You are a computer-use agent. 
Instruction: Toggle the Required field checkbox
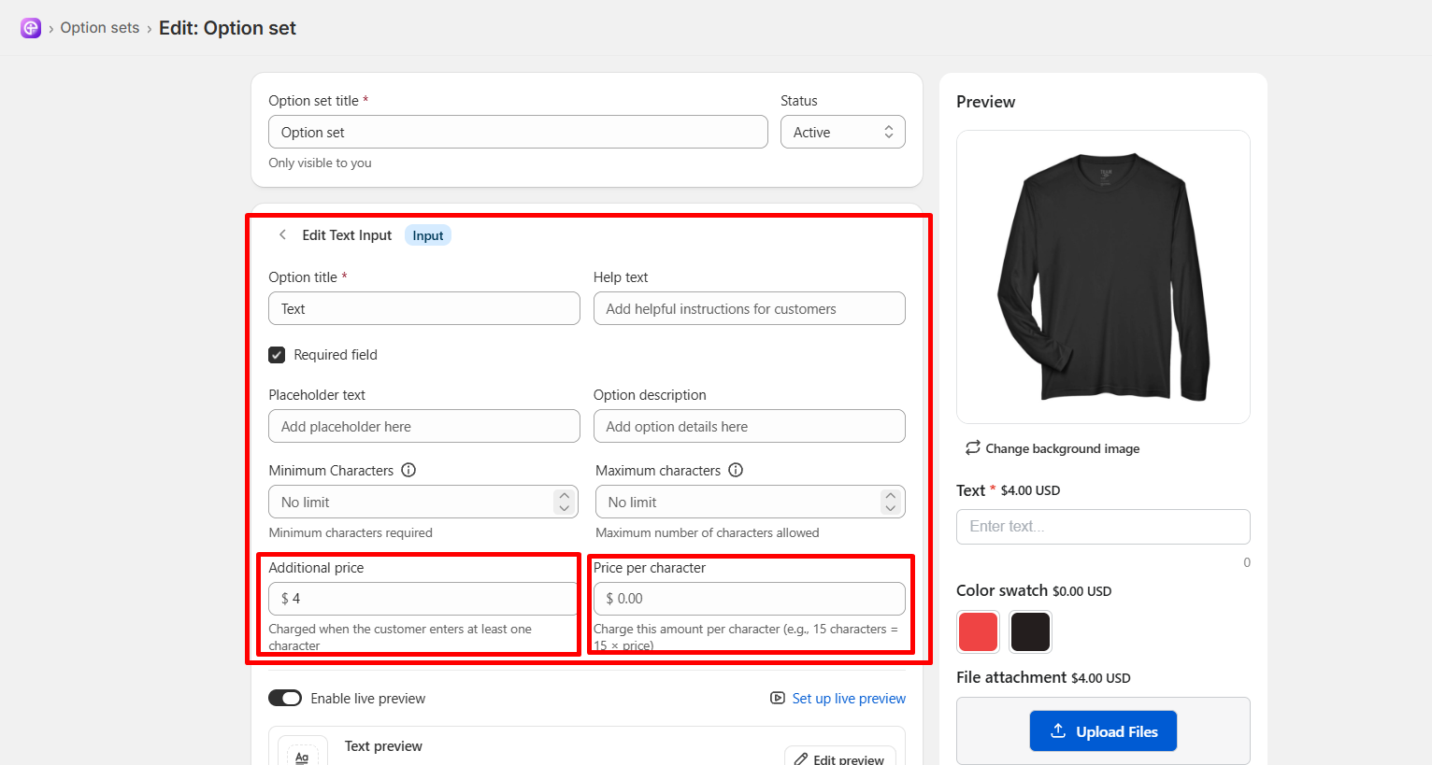(277, 355)
